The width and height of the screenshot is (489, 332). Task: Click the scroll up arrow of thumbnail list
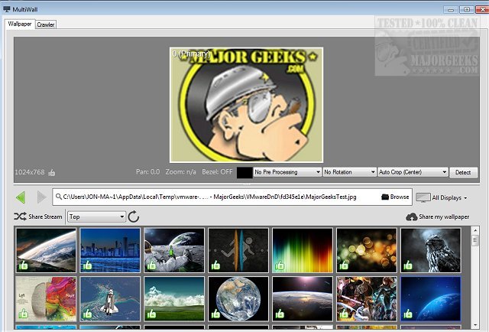475,230
